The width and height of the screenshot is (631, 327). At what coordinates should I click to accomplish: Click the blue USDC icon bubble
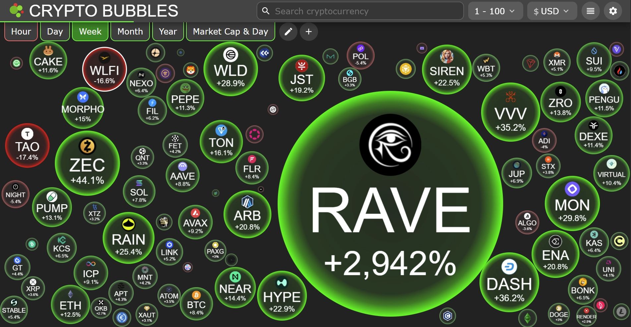(x=122, y=317)
